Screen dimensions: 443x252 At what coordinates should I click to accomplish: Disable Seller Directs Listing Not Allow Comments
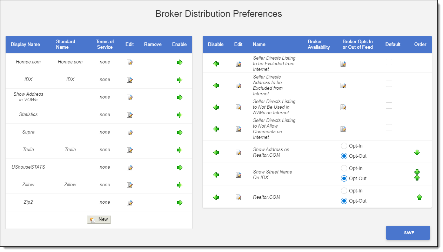216,129
